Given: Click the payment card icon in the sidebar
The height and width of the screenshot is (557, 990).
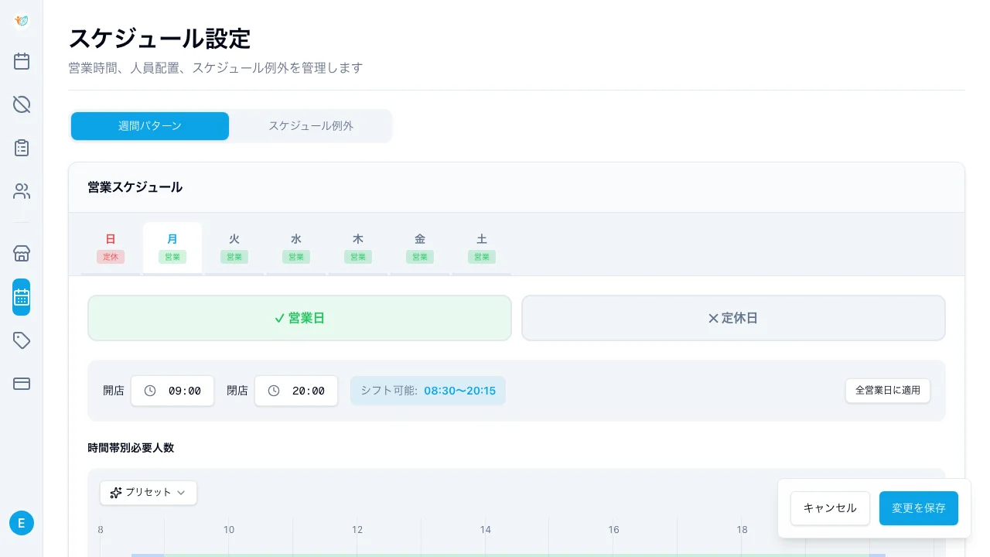Looking at the screenshot, I should click(22, 384).
